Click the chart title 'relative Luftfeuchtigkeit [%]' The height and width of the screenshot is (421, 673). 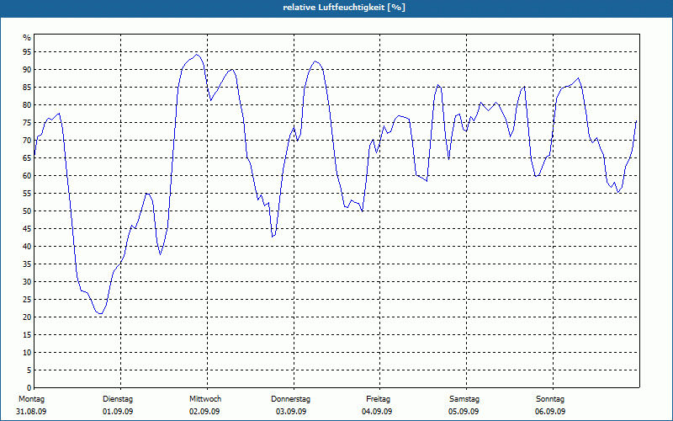[x=344, y=8]
